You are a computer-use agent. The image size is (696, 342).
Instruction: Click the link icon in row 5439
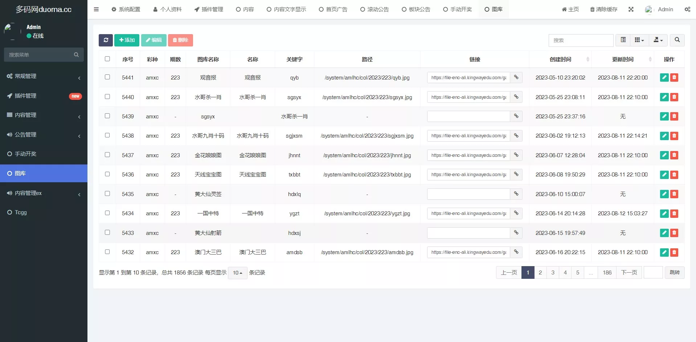[516, 116]
